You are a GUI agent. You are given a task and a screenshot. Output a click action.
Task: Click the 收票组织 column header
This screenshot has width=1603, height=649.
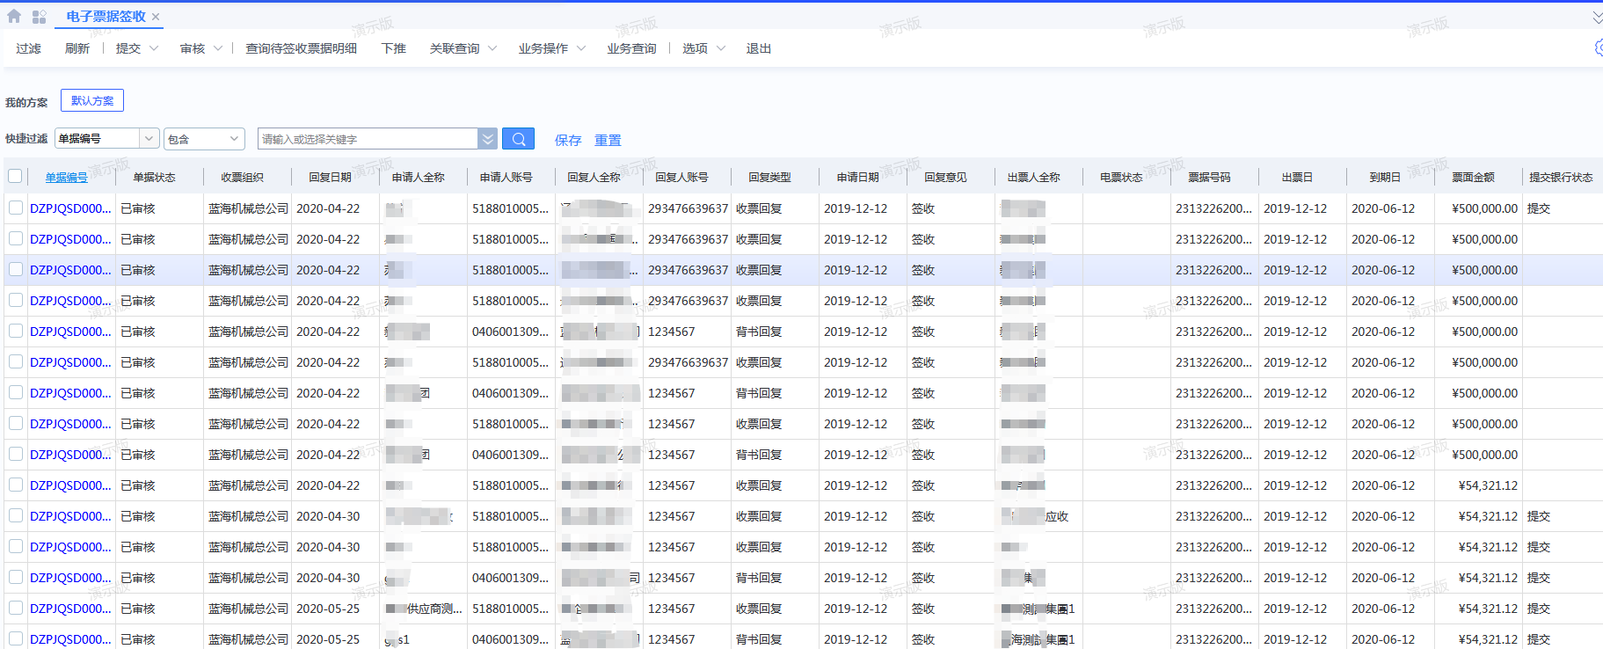coord(242,177)
